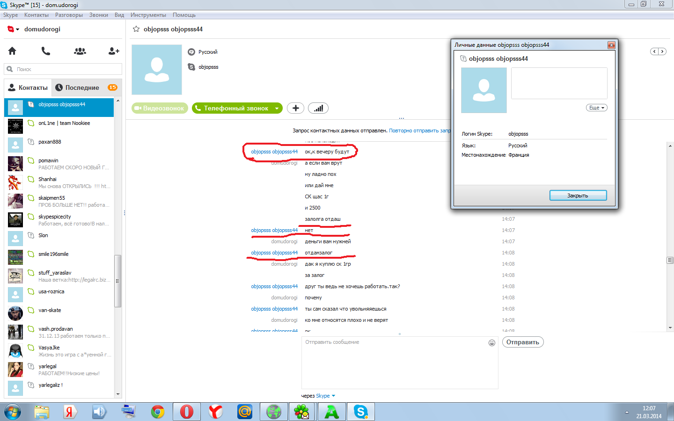Image resolution: width=674 pixels, height=421 pixels.
Task: Click the Видеозвонок button
Action: point(160,108)
